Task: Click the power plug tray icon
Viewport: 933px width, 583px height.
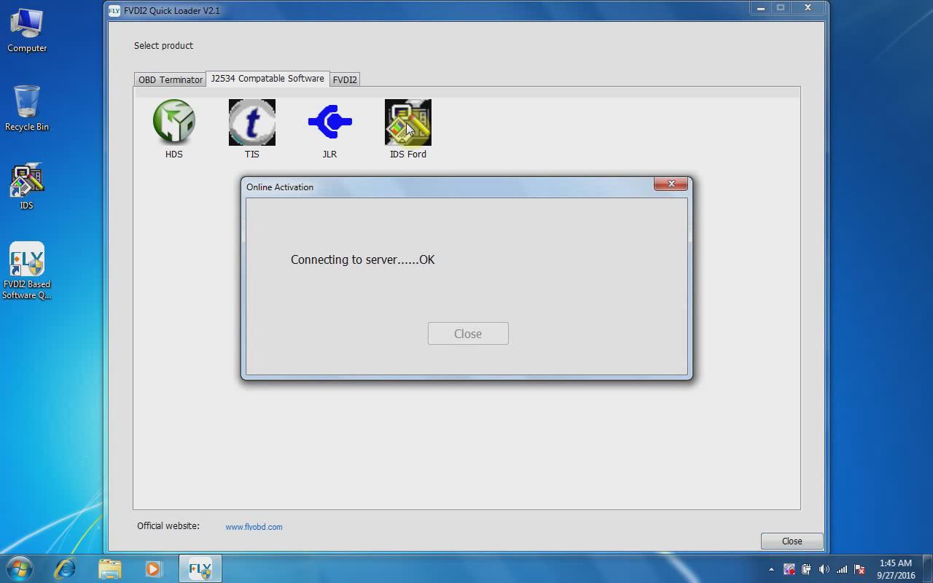Action: pos(806,569)
